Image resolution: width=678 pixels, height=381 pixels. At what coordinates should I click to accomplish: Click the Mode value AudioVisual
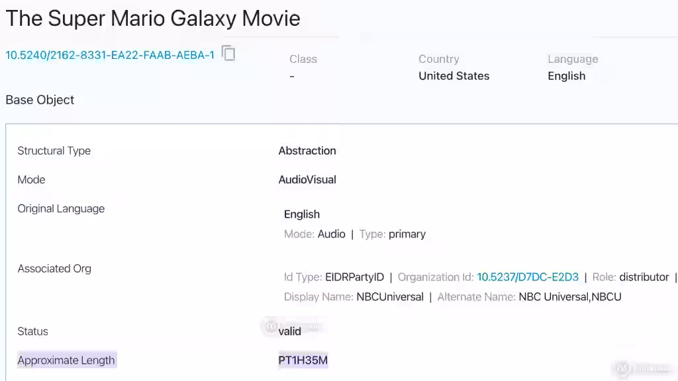pos(307,179)
